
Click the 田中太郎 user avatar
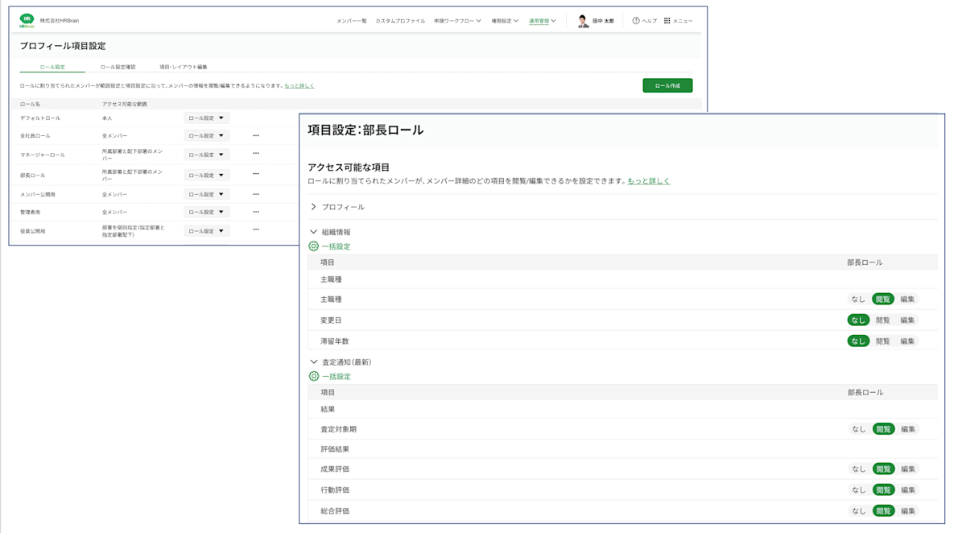pos(584,21)
